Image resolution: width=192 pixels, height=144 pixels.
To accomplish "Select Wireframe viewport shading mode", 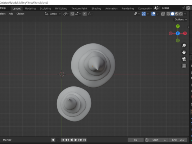I will [x=168, y=14].
